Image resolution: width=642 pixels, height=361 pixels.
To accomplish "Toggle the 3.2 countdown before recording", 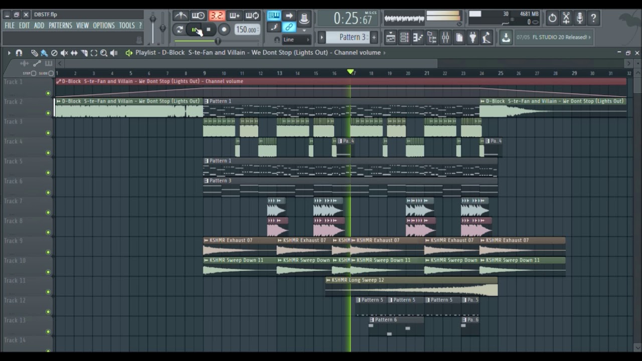I will point(217,16).
